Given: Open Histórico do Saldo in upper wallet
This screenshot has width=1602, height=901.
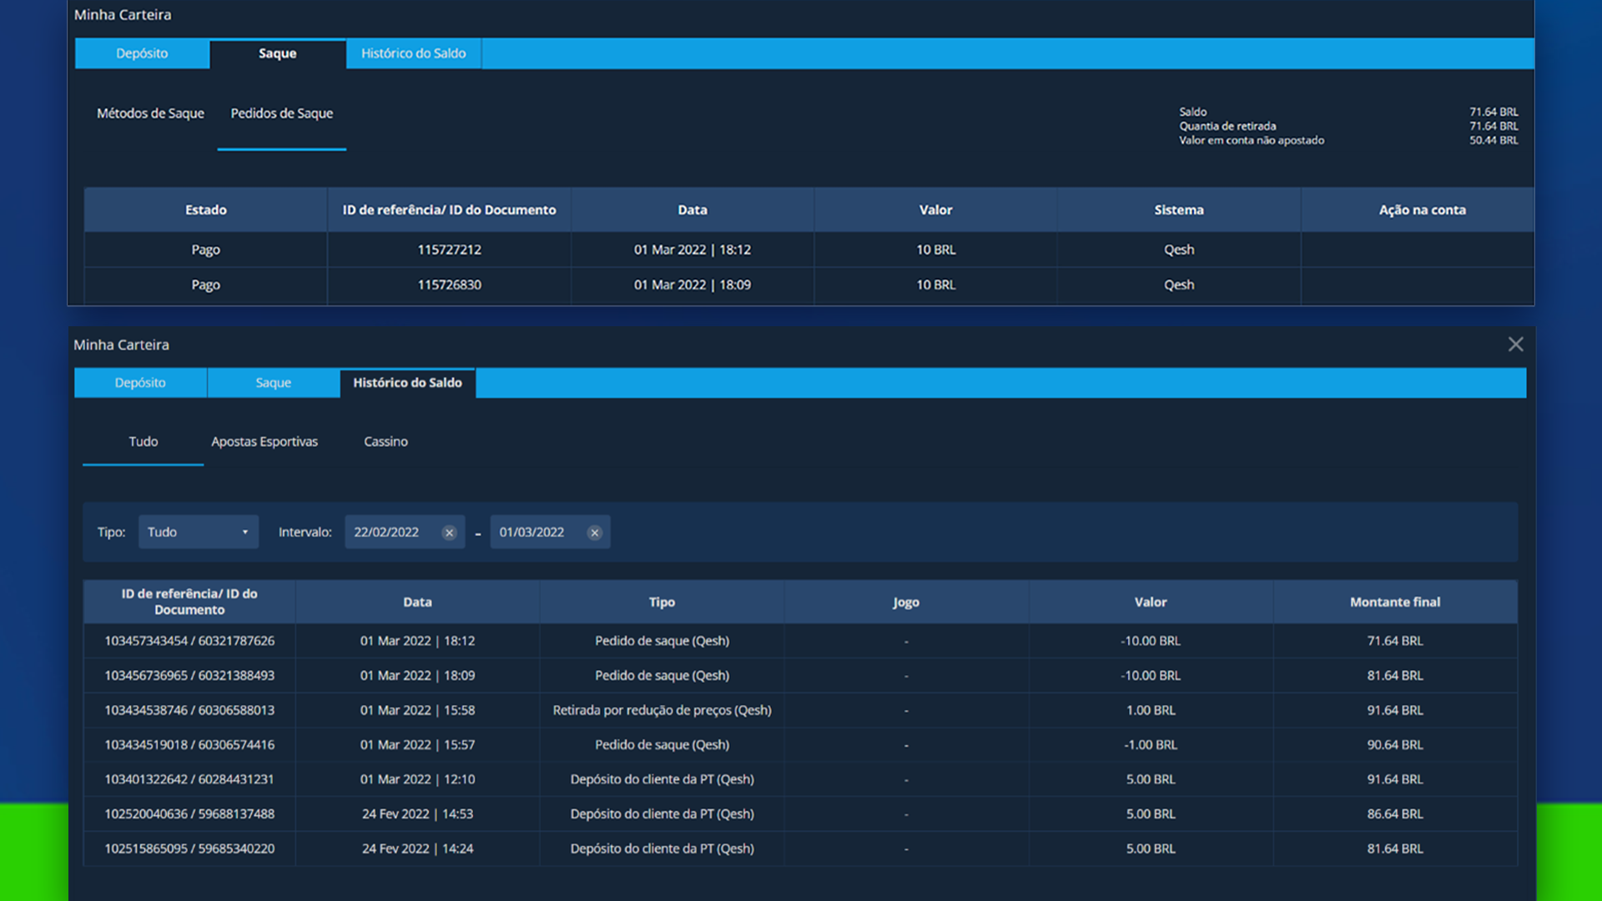Looking at the screenshot, I should coord(413,53).
